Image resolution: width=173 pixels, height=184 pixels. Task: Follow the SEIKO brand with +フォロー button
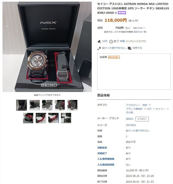142,119
